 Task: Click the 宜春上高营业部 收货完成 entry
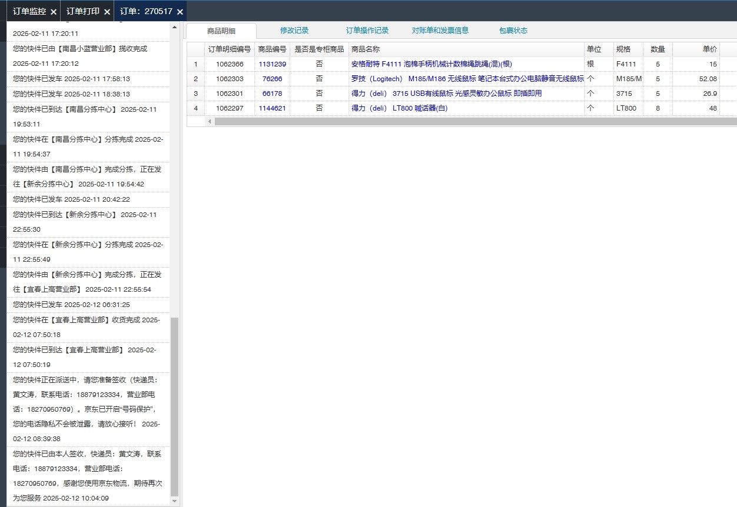88,327
